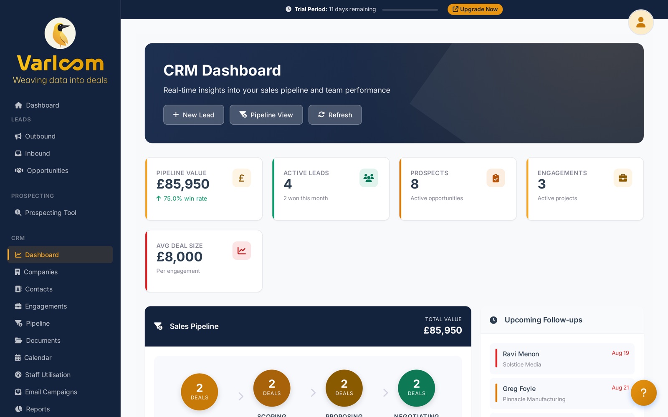Click the 75.0% win rate text
The image size is (668, 417).
185,198
